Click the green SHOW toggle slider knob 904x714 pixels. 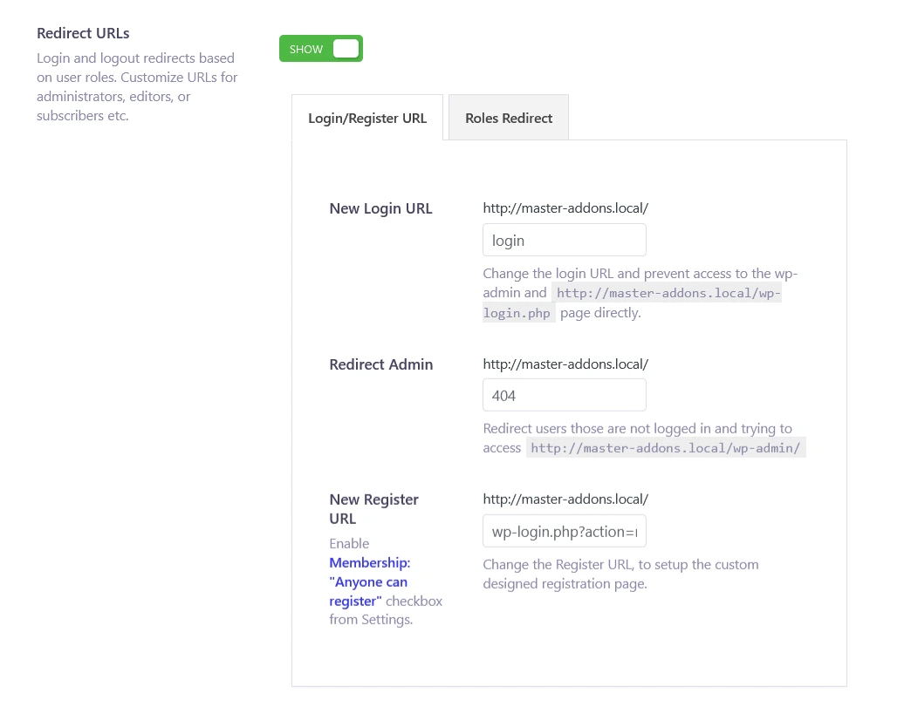[346, 49]
